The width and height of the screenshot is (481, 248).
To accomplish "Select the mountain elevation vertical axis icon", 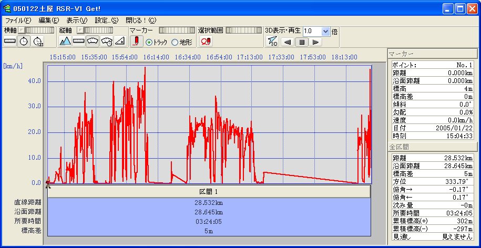I will pos(65,42).
